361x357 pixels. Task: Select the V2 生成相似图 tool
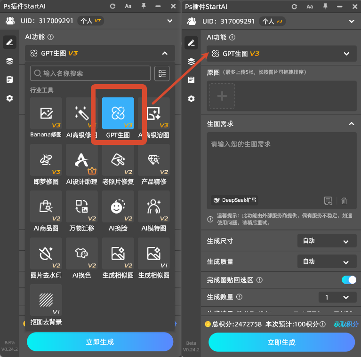coord(118,254)
